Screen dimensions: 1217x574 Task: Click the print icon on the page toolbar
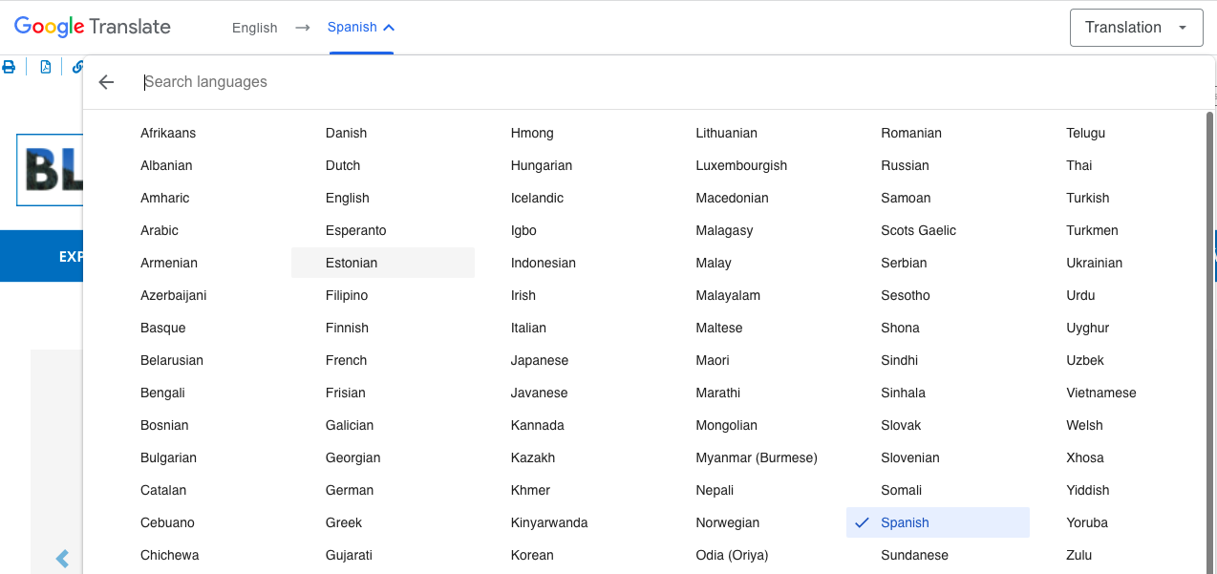pyautogui.click(x=9, y=67)
